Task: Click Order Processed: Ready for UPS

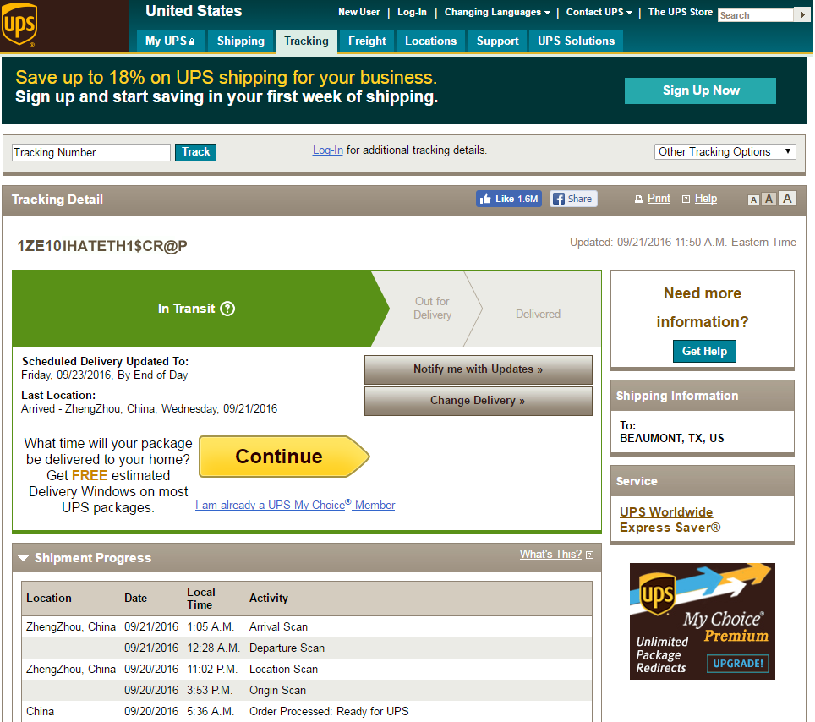Action: pyautogui.click(x=329, y=712)
